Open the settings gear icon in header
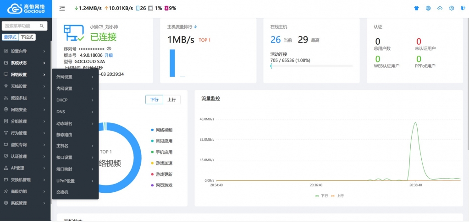 pyautogui.click(x=452, y=8)
